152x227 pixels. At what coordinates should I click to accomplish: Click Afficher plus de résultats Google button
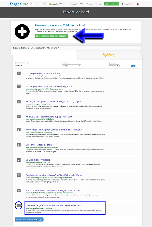(29, 220)
